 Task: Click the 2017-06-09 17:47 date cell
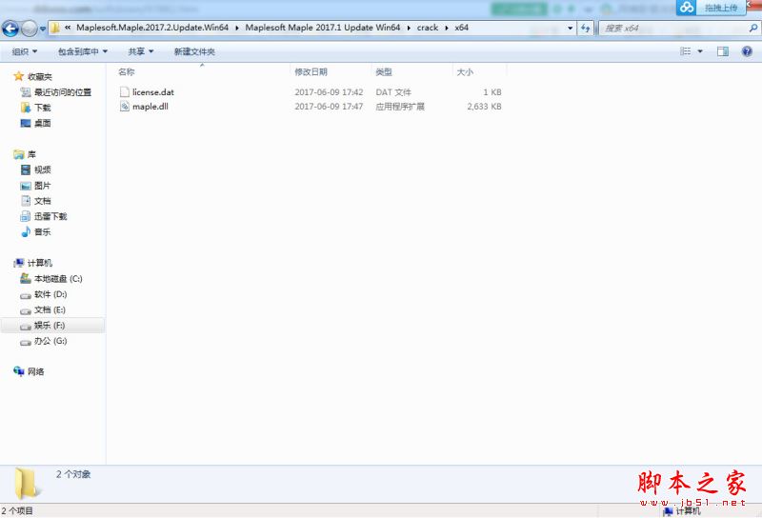[x=329, y=107]
